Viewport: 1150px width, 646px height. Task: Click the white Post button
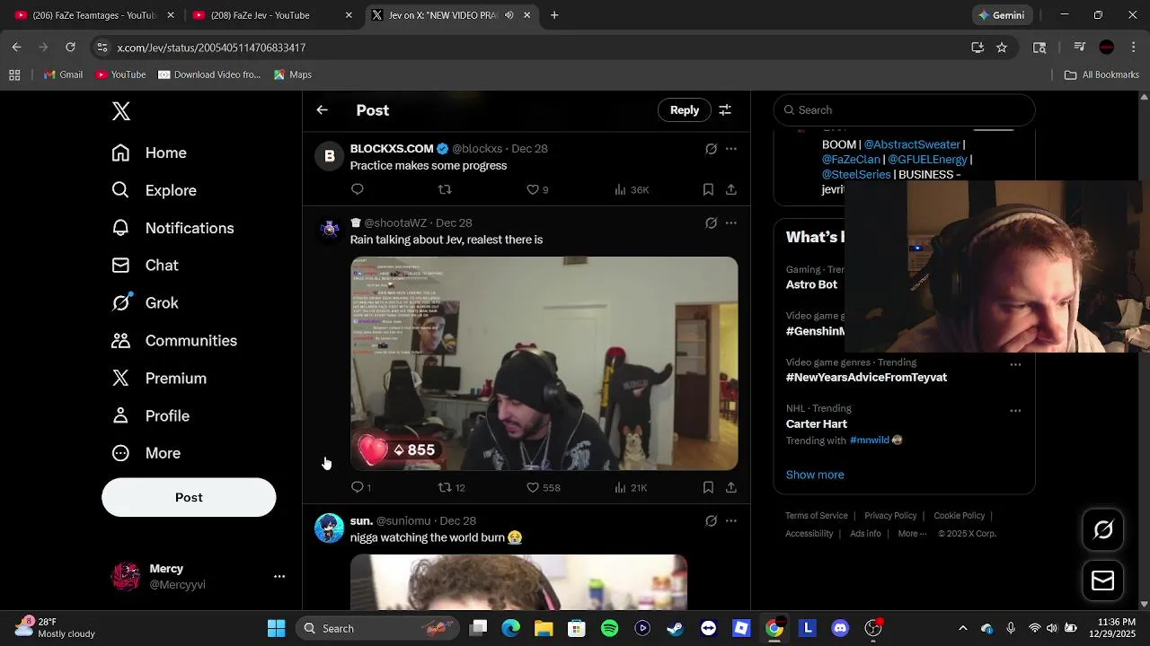189,497
